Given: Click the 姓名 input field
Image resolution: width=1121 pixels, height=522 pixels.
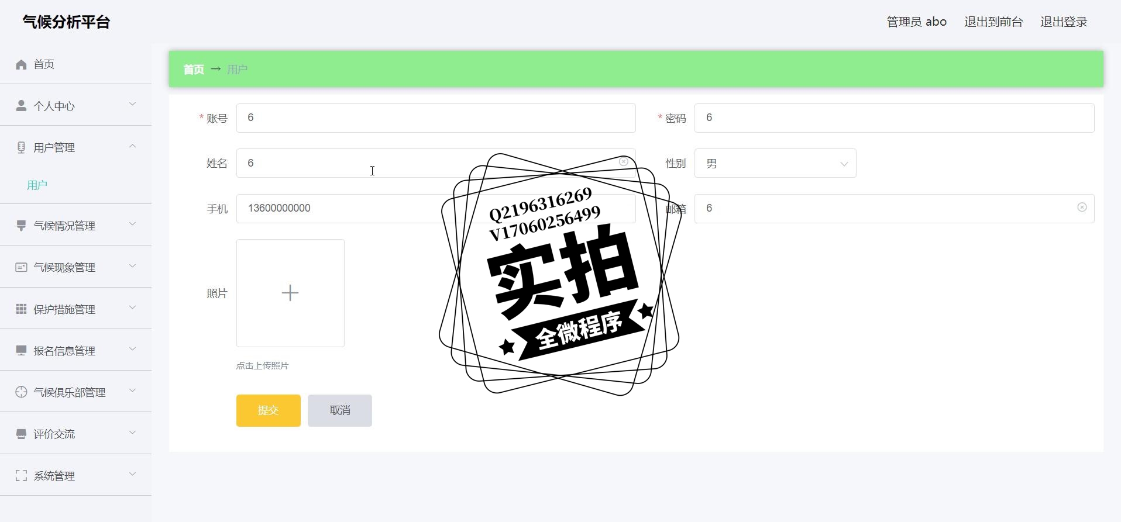Looking at the screenshot, I should coord(436,163).
